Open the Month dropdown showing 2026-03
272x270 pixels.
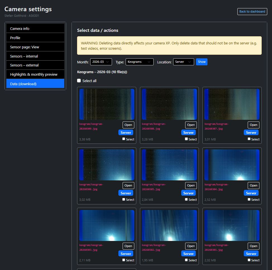[101, 62]
